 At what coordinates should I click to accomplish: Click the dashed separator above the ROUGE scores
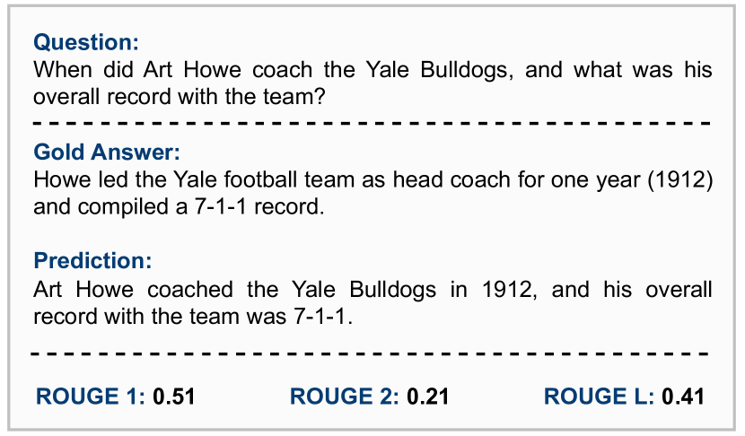tap(372, 353)
